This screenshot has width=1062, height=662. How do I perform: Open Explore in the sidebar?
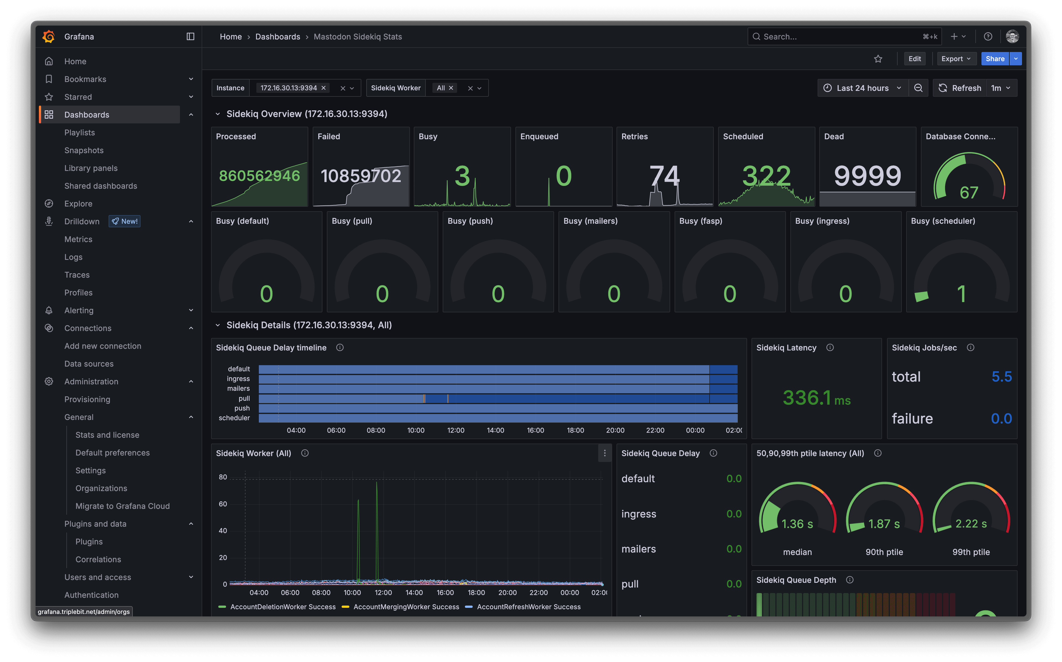click(78, 204)
